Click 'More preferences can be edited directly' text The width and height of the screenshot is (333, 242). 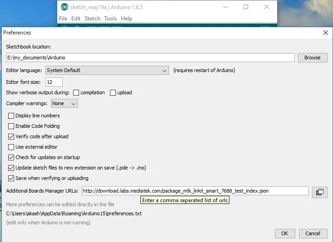(60, 204)
